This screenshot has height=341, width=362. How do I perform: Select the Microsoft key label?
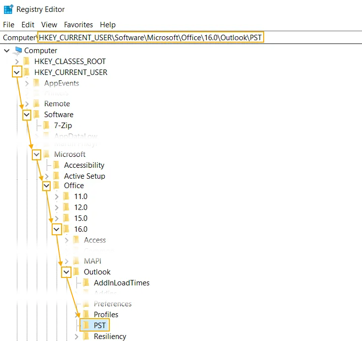point(70,154)
